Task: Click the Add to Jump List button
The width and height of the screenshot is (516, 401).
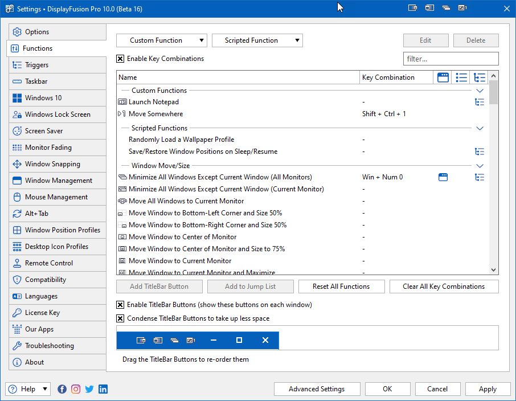Action: pyautogui.click(x=251, y=287)
